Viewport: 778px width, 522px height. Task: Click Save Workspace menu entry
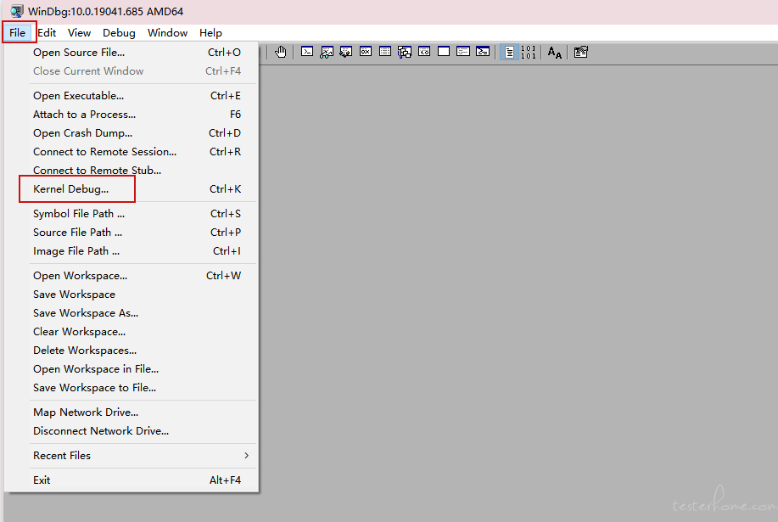tap(132, 295)
